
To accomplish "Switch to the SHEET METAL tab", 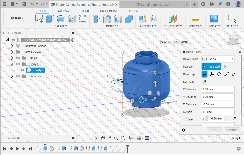I will coord(109,11).
